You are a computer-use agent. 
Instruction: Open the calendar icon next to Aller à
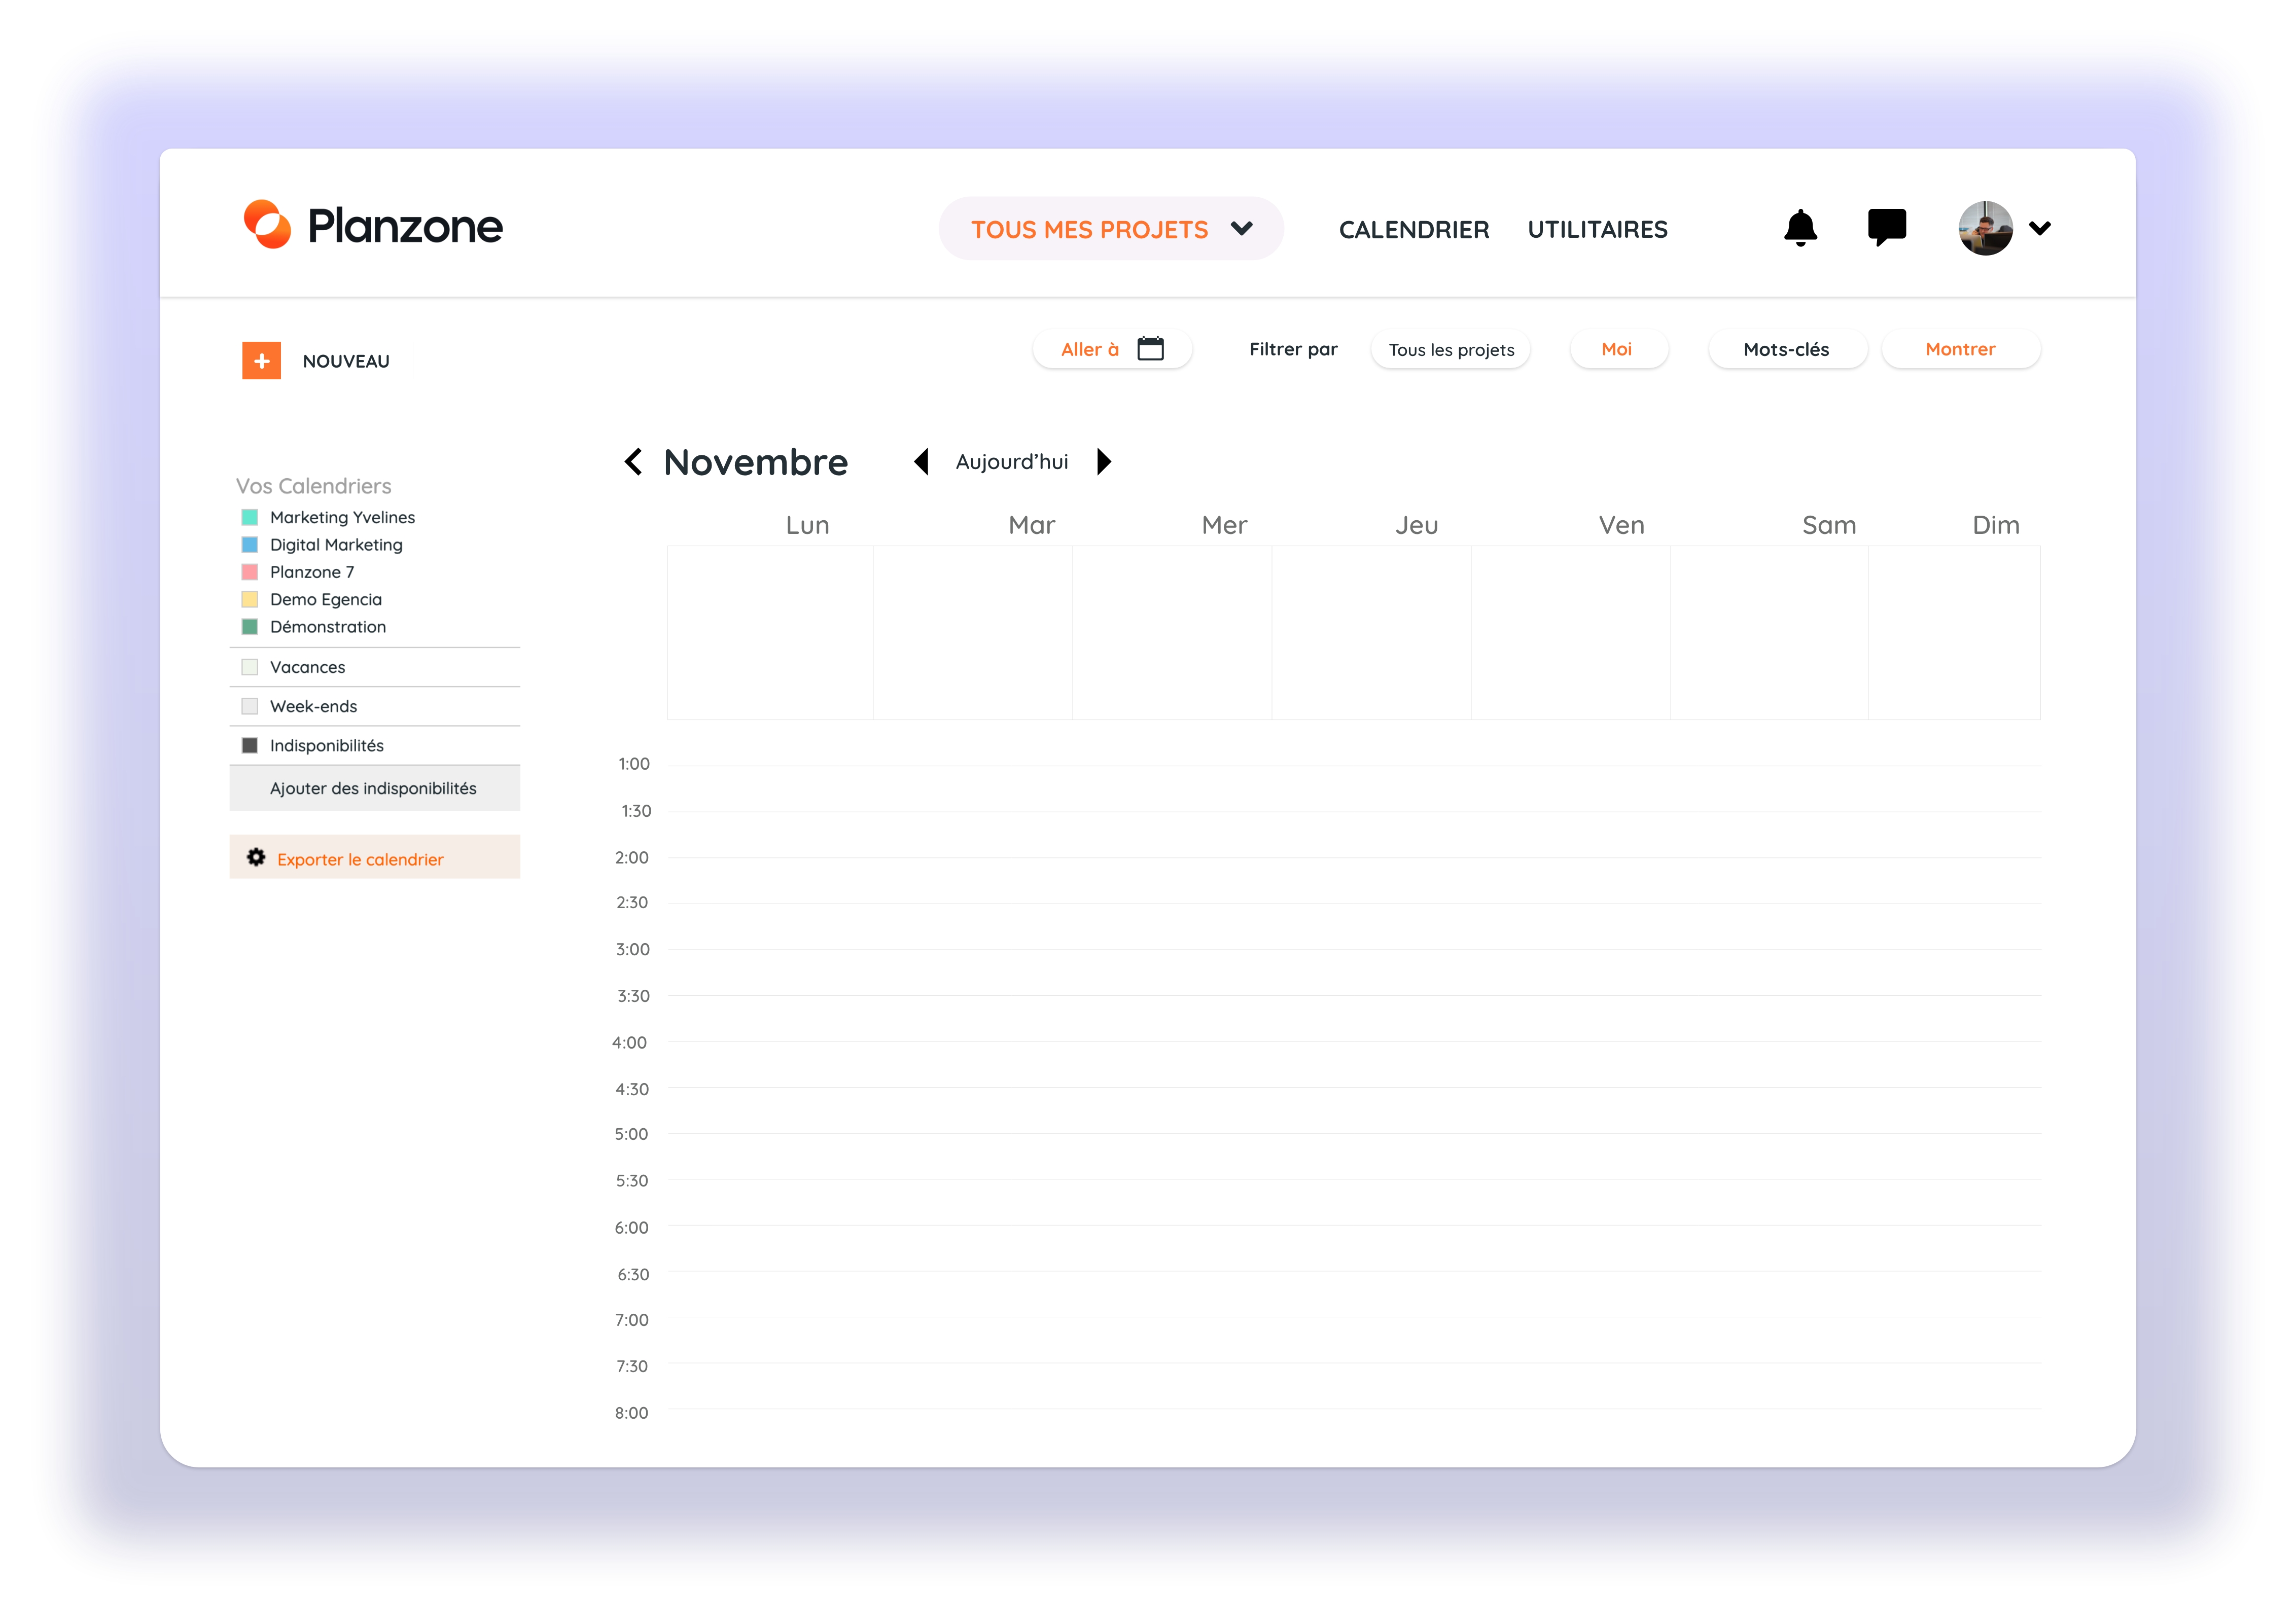pyautogui.click(x=1151, y=349)
